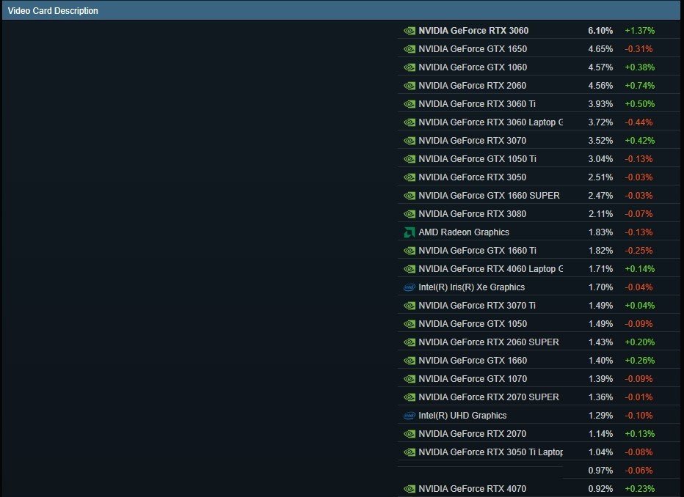Click the NVIDIA icon next to GTX 1660 Ti
Screen dimensions: 684x497
point(410,251)
